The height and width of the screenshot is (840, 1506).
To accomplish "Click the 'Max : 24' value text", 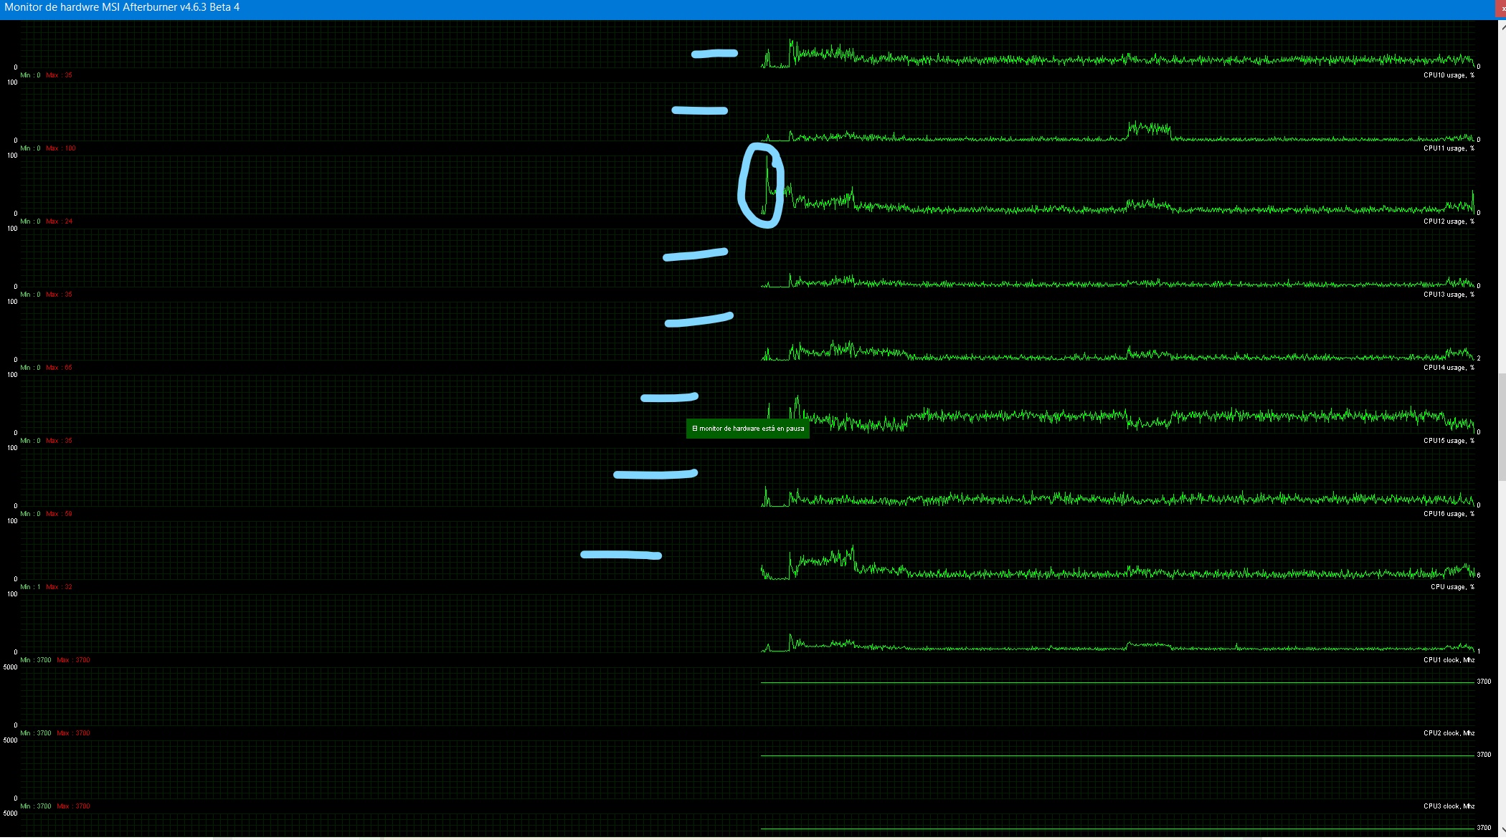I will coord(60,221).
